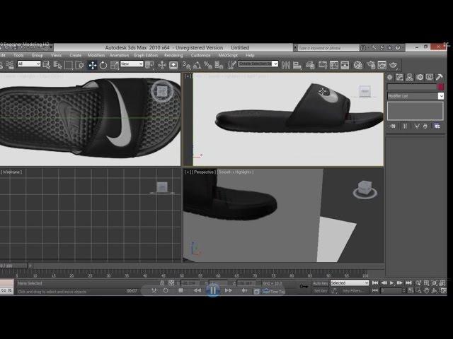Open the 'Selected' key filter dropdown
453x339 pixels.
pyautogui.click(x=350, y=283)
